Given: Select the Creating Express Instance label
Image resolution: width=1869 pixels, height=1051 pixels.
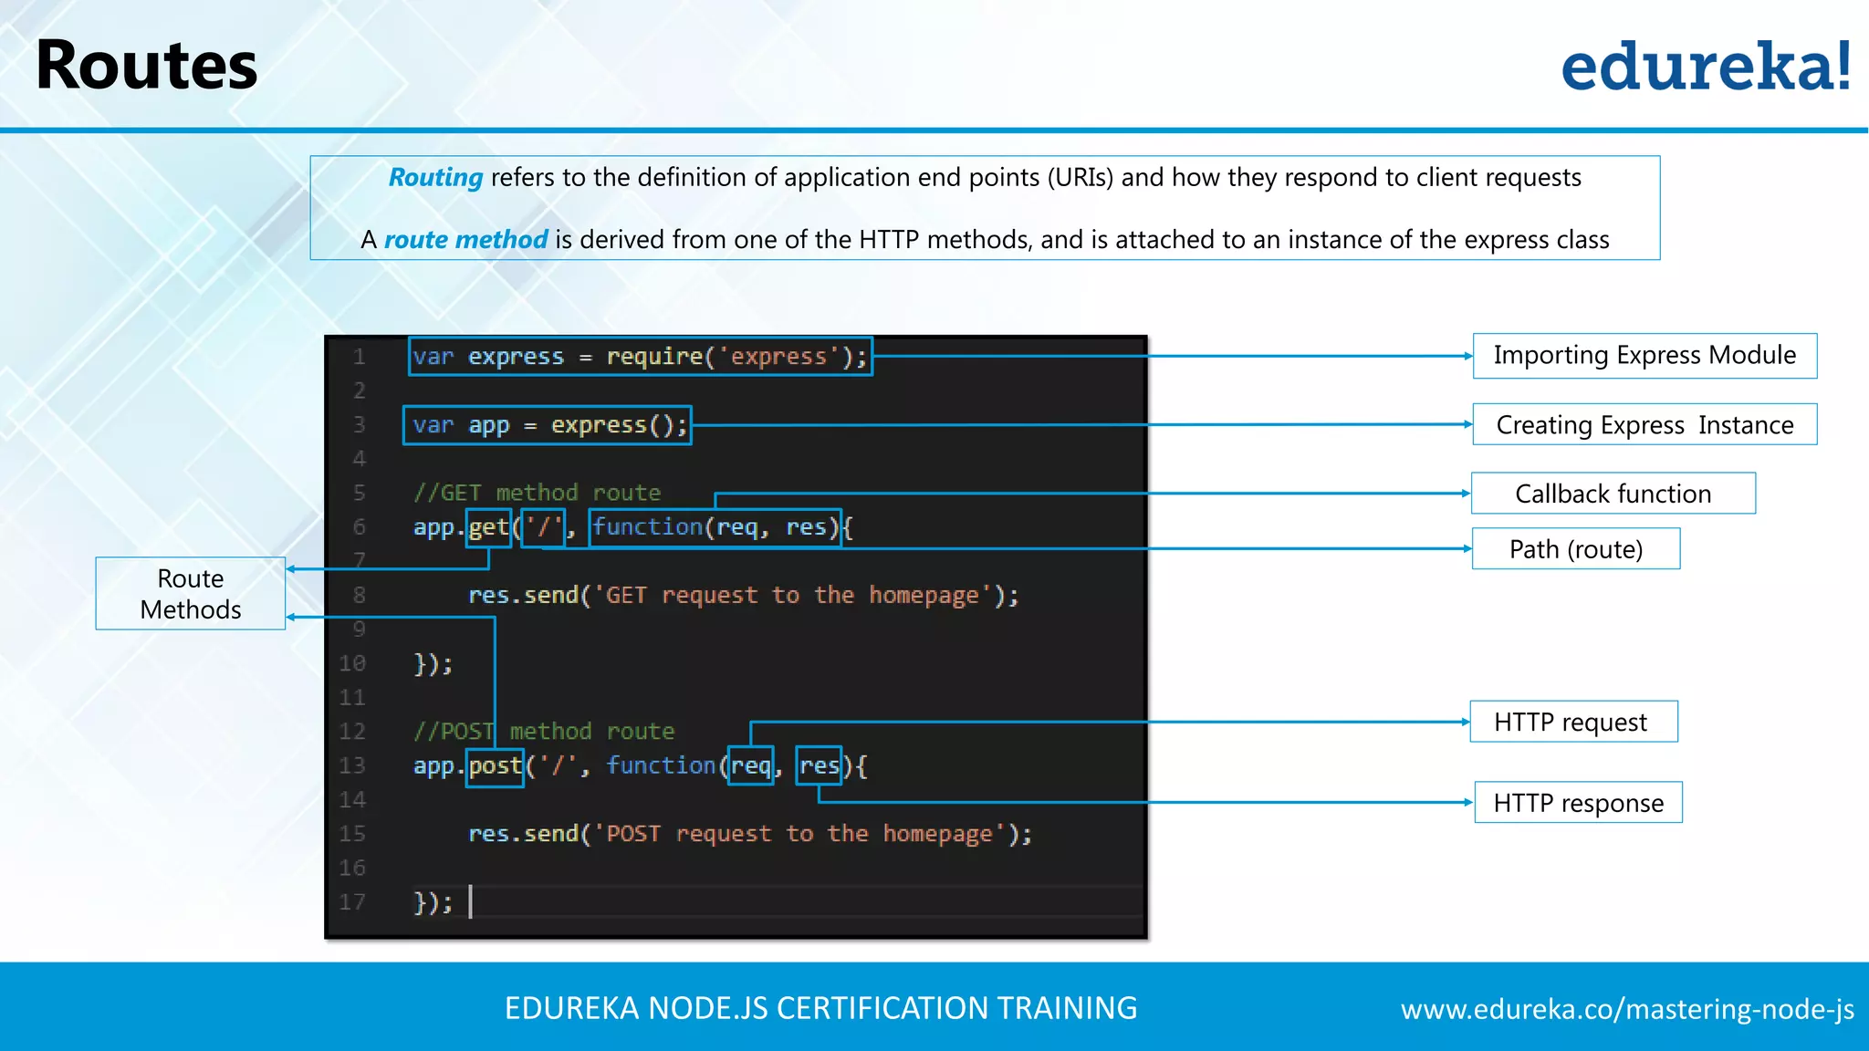Looking at the screenshot, I should (x=1645, y=424).
